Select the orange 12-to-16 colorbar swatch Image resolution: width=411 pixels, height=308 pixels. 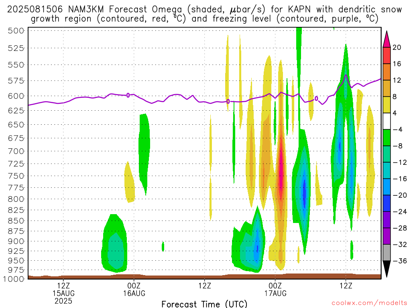[x=387, y=72]
